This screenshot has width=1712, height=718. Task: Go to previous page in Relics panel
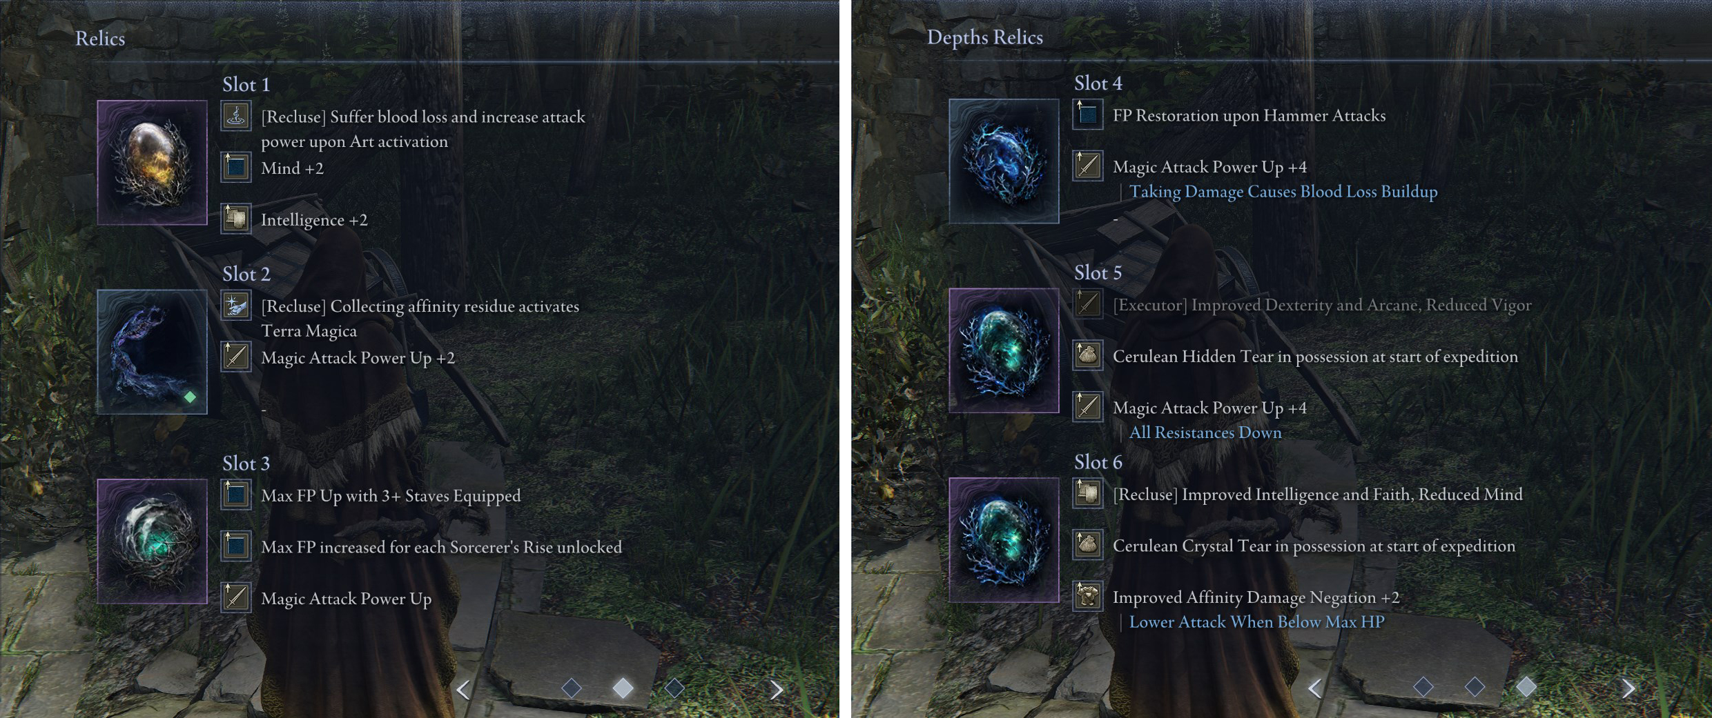pos(463,689)
